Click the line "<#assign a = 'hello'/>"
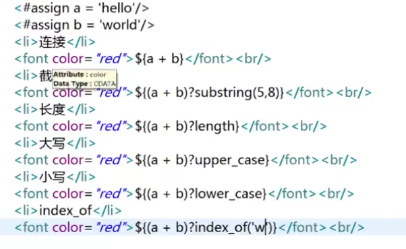This screenshot has height=249, width=406. tap(82, 8)
